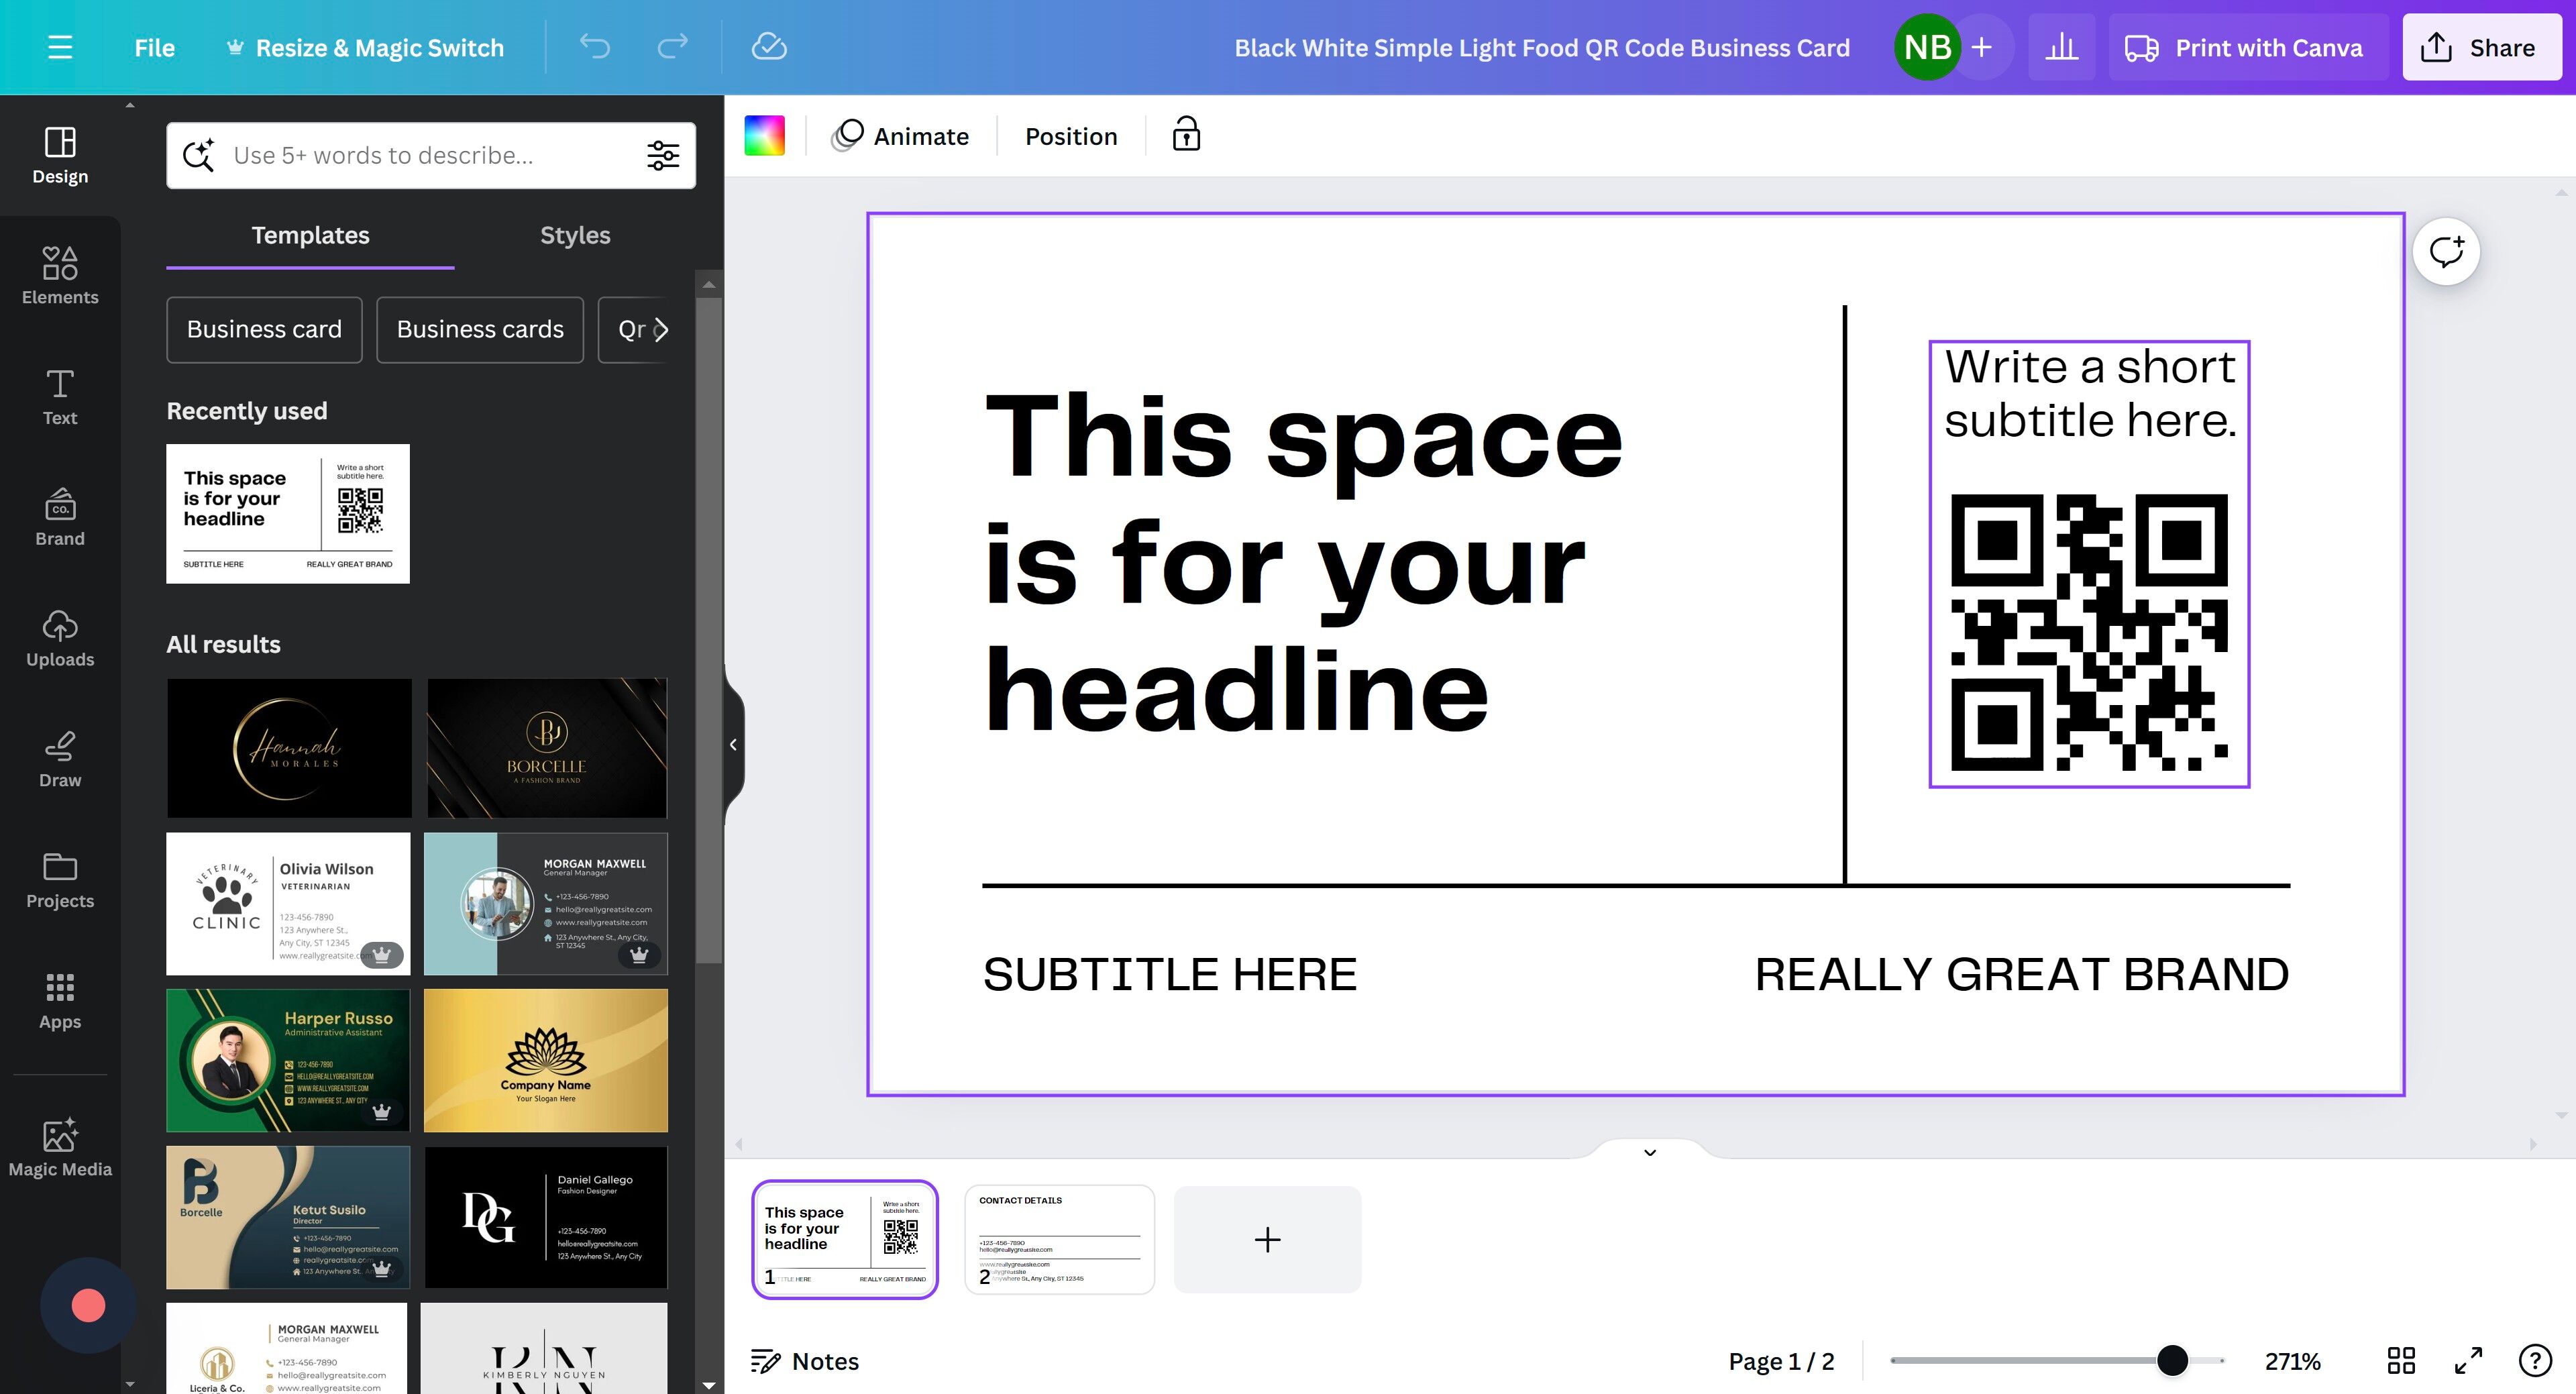
Task: Collapse the side panel with arrow handle
Action: (x=733, y=744)
